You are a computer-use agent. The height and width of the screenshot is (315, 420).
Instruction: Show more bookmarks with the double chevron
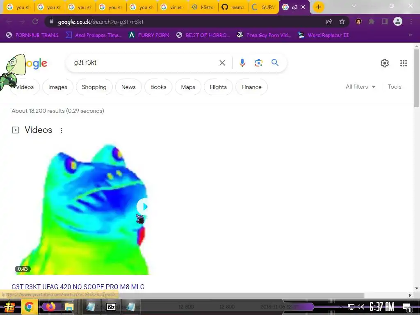pyautogui.click(x=410, y=35)
